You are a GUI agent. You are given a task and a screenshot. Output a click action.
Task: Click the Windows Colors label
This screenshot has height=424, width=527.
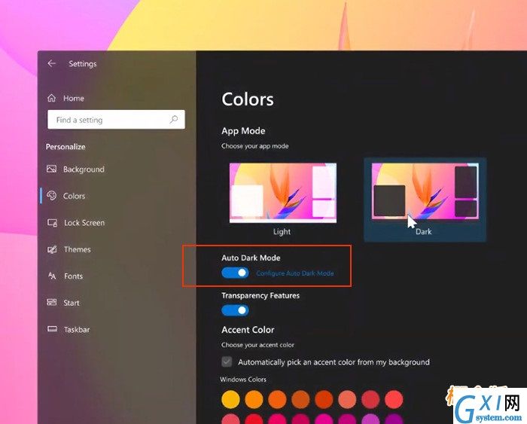pos(243,380)
